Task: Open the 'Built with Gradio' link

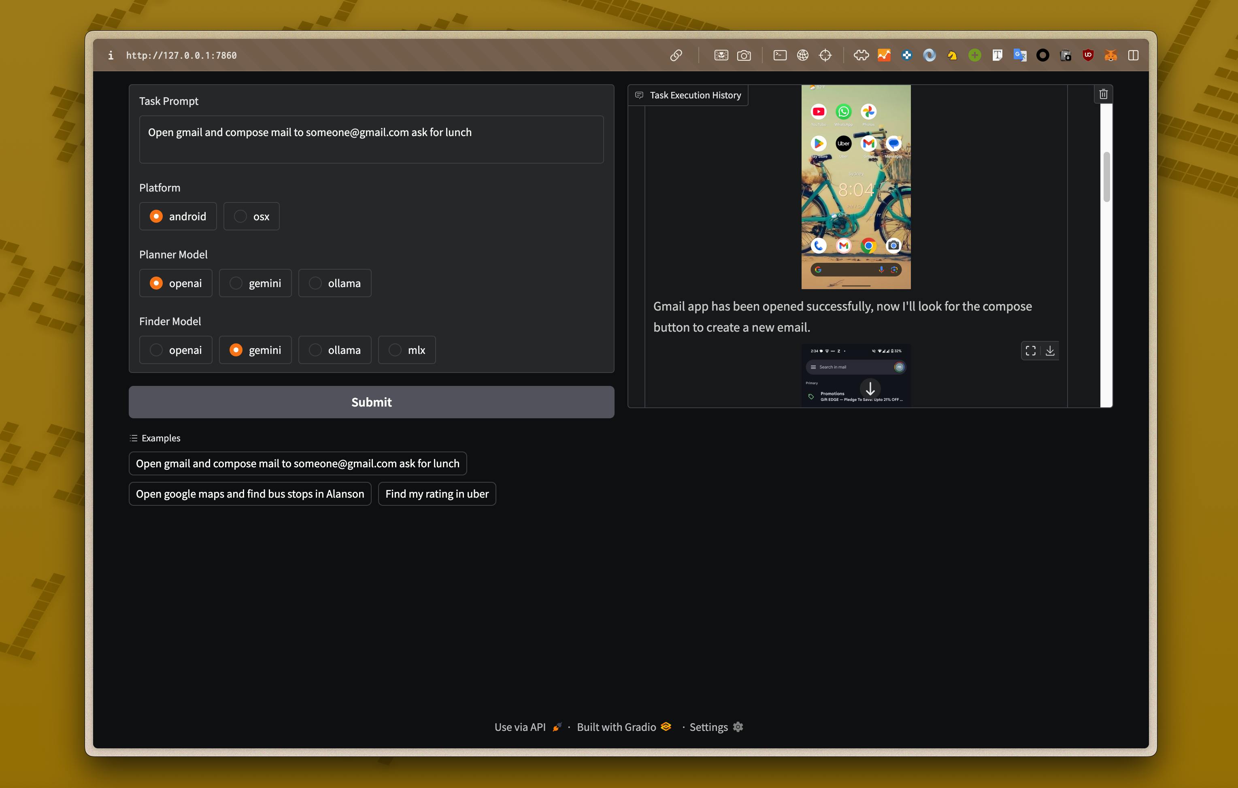Action: (x=623, y=727)
